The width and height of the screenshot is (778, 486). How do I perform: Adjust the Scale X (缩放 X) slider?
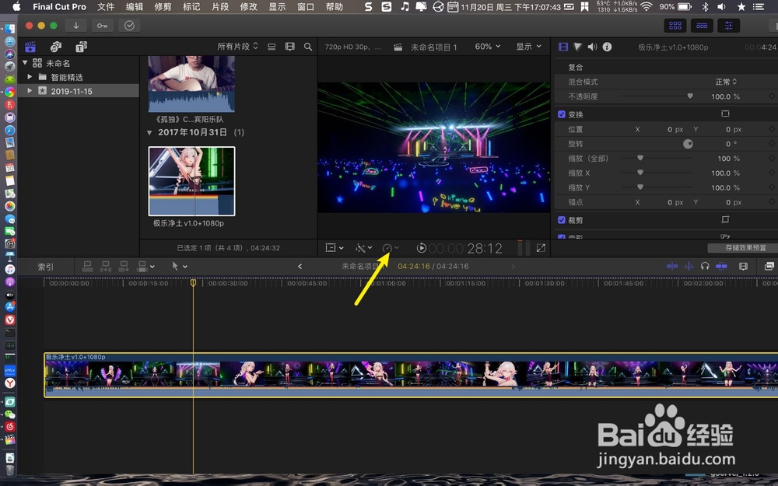pyautogui.click(x=640, y=173)
